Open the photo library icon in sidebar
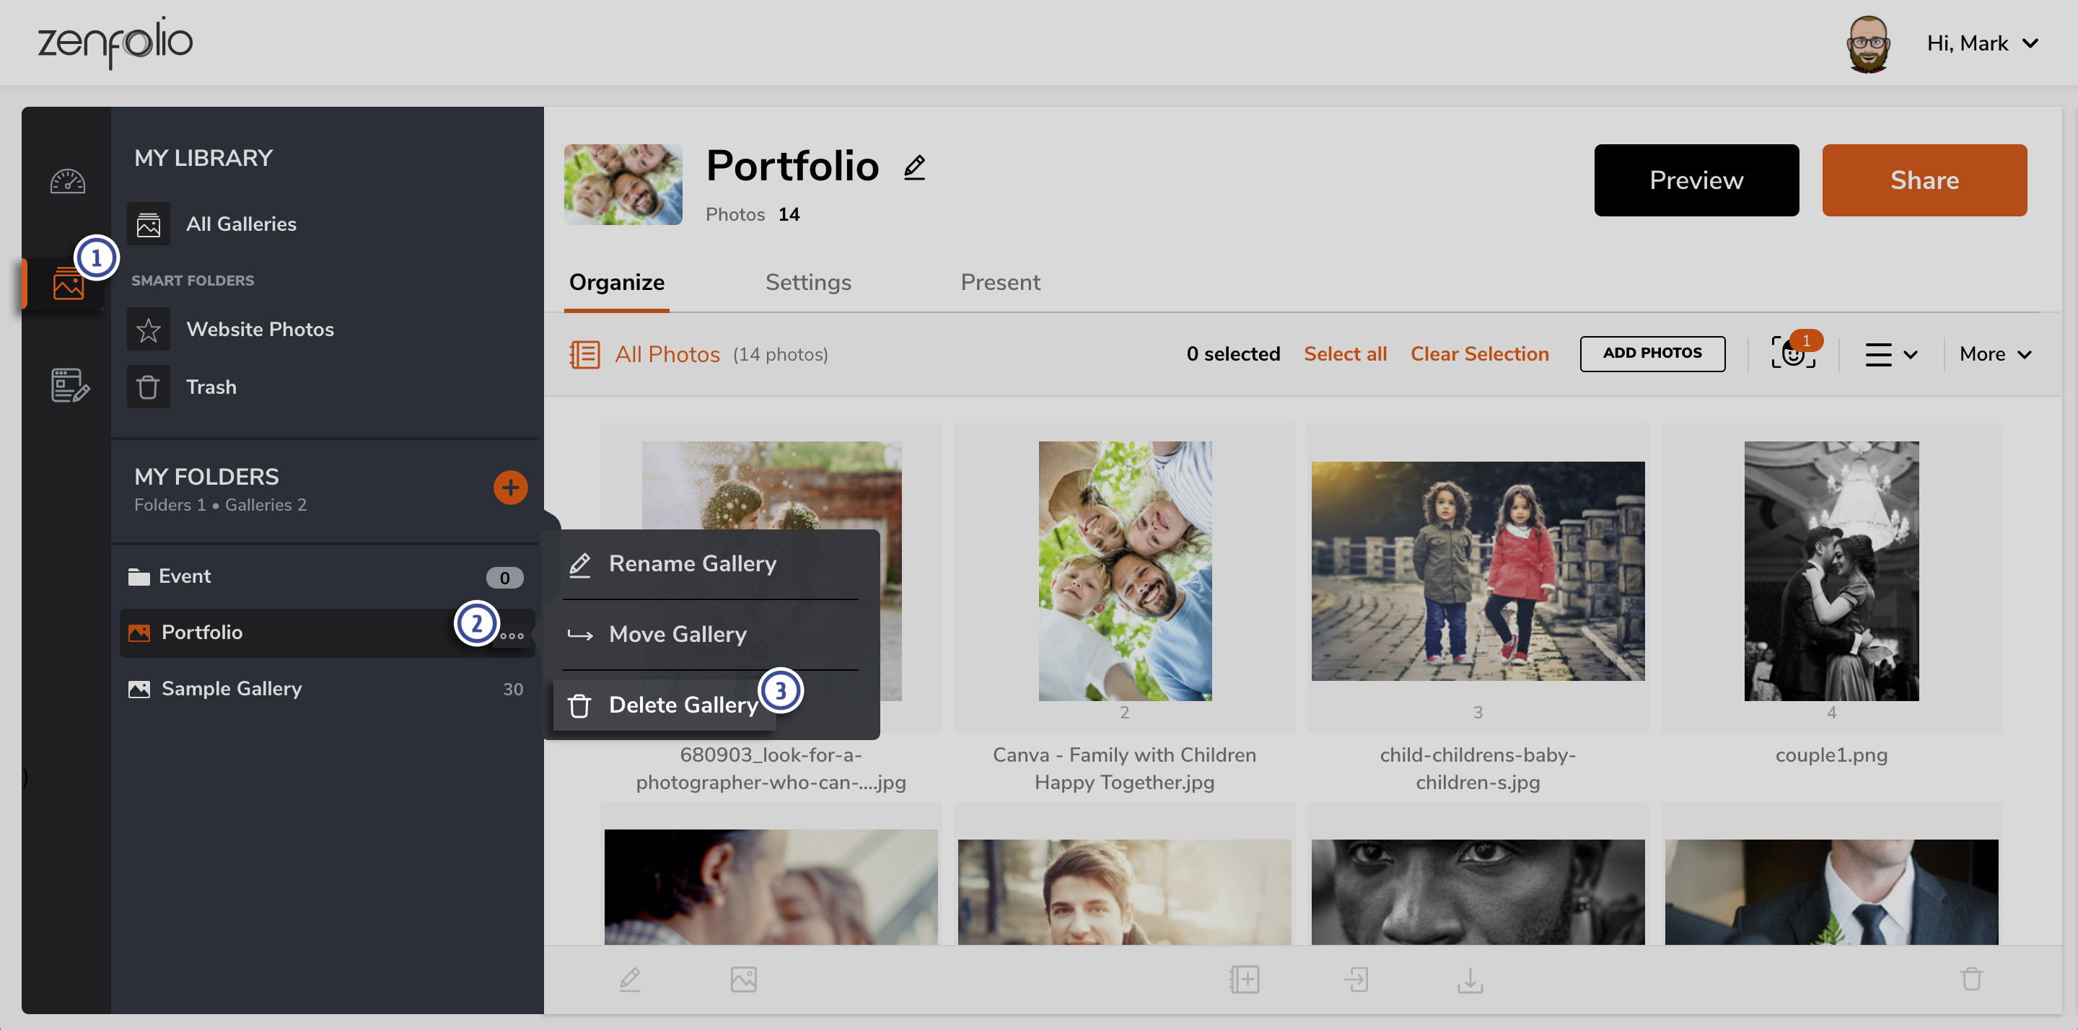2078x1030 pixels. 69,284
